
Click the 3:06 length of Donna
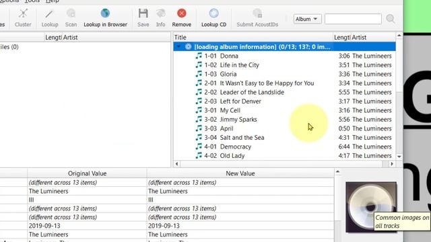(344, 56)
